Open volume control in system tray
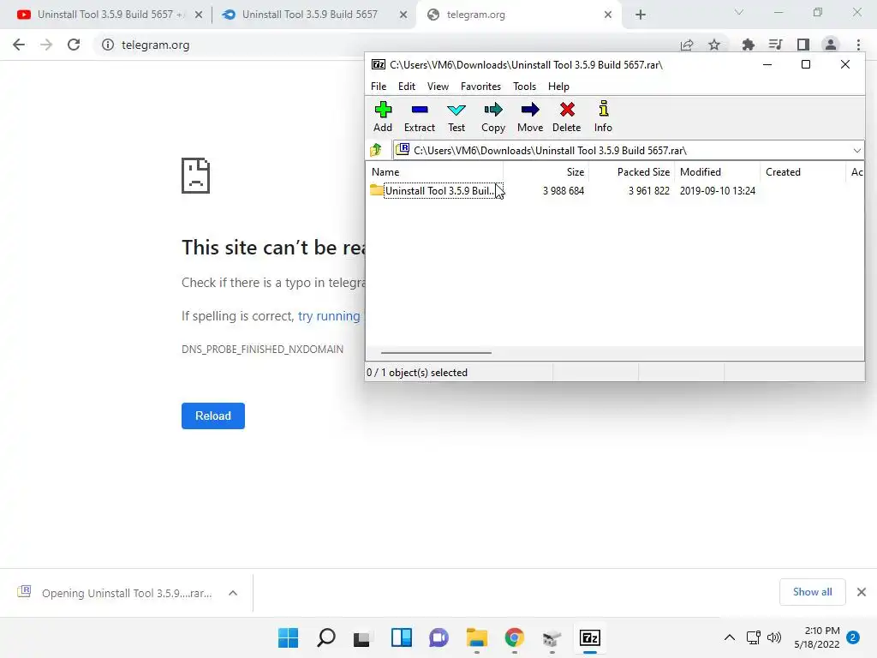The image size is (877, 658). point(774,637)
